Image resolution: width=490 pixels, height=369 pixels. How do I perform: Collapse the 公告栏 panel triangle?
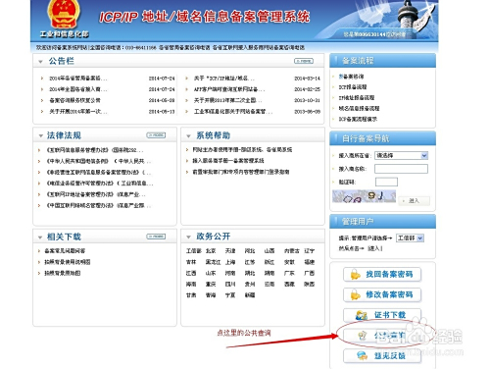coord(40,62)
